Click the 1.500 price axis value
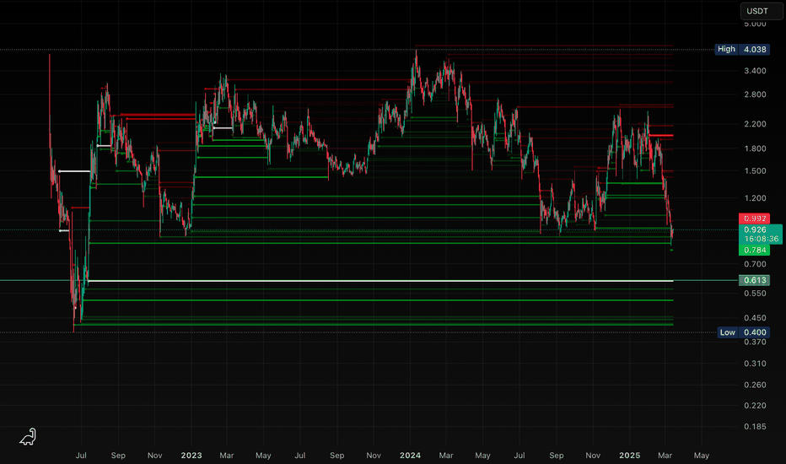The width and height of the screenshot is (786, 464). 755,170
